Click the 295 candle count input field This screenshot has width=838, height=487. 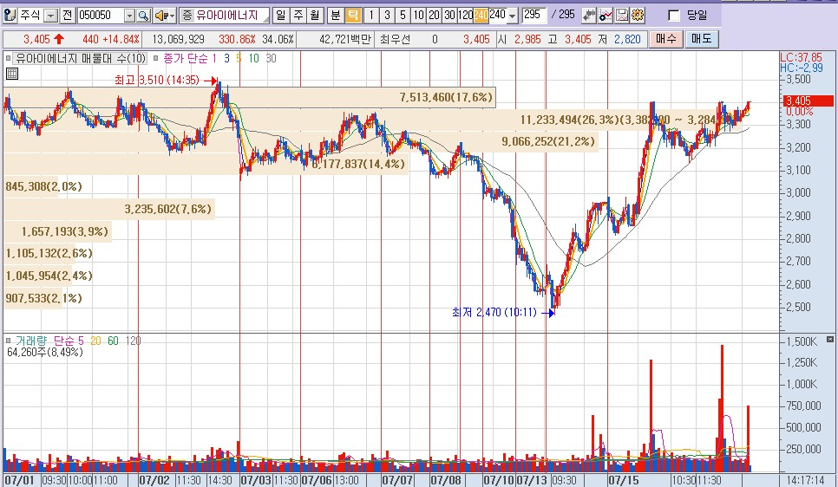pyautogui.click(x=534, y=16)
